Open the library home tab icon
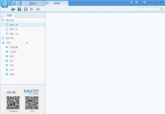165x114 pixels. (14, 4)
